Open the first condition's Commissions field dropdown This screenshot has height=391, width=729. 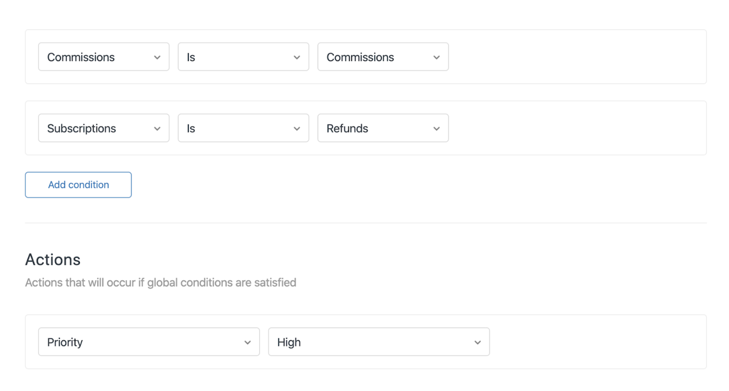pos(99,57)
